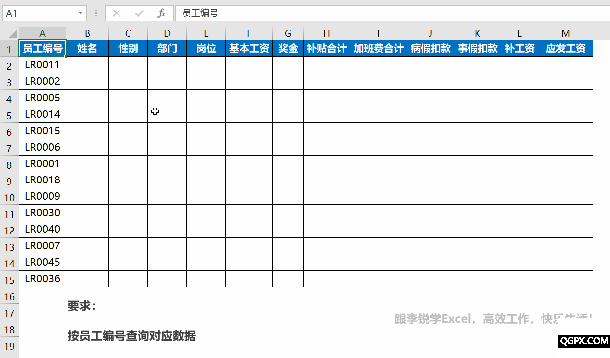Select cell containing LR0009
Screen dimensions: 610x358
(x=42, y=196)
